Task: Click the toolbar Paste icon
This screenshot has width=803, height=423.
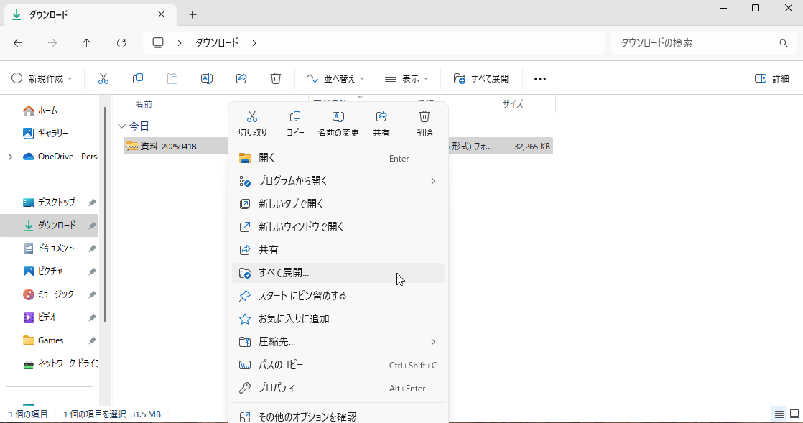Action: click(x=172, y=78)
